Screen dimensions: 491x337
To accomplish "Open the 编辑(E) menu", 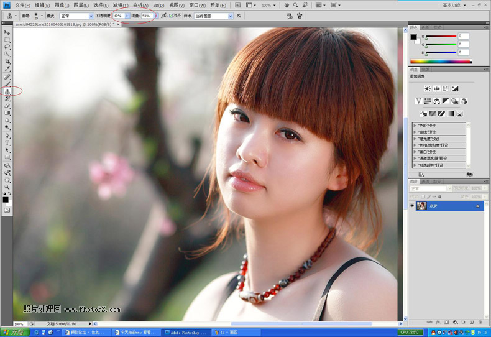I will [x=42, y=6].
